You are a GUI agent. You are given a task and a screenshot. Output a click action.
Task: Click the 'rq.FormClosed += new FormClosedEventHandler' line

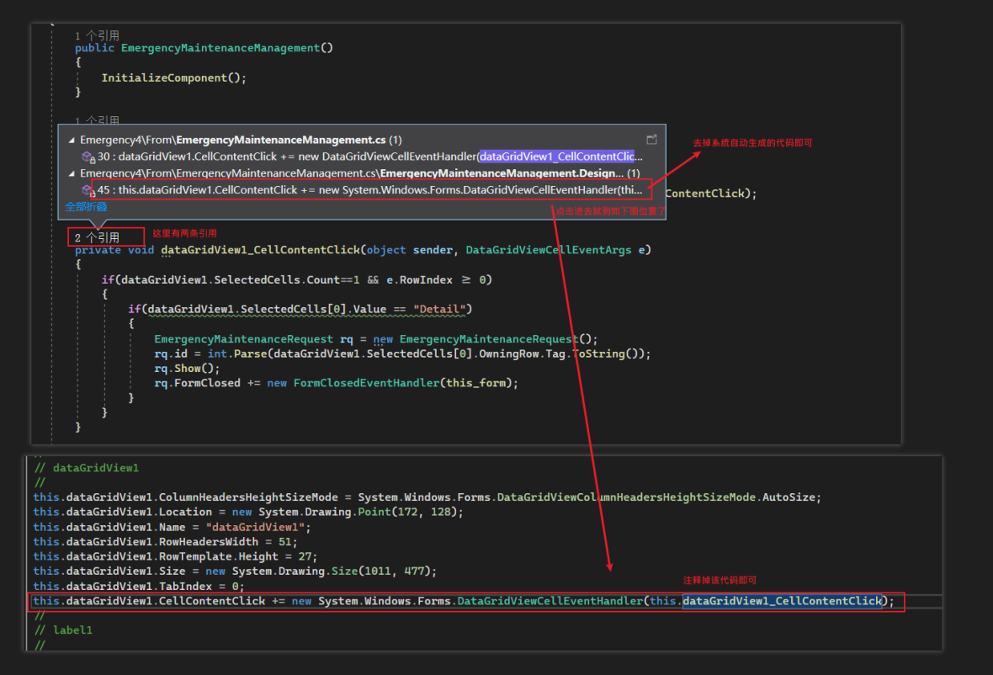pyautogui.click(x=336, y=383)
